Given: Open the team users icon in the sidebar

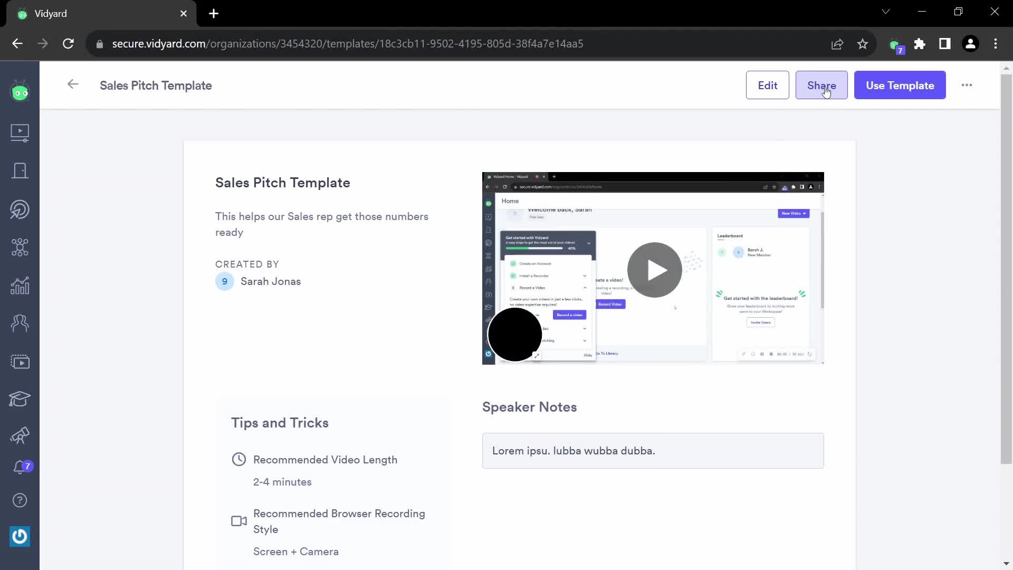Looking at the screenshot, I should pyautogui.click(x=20, y=323).
